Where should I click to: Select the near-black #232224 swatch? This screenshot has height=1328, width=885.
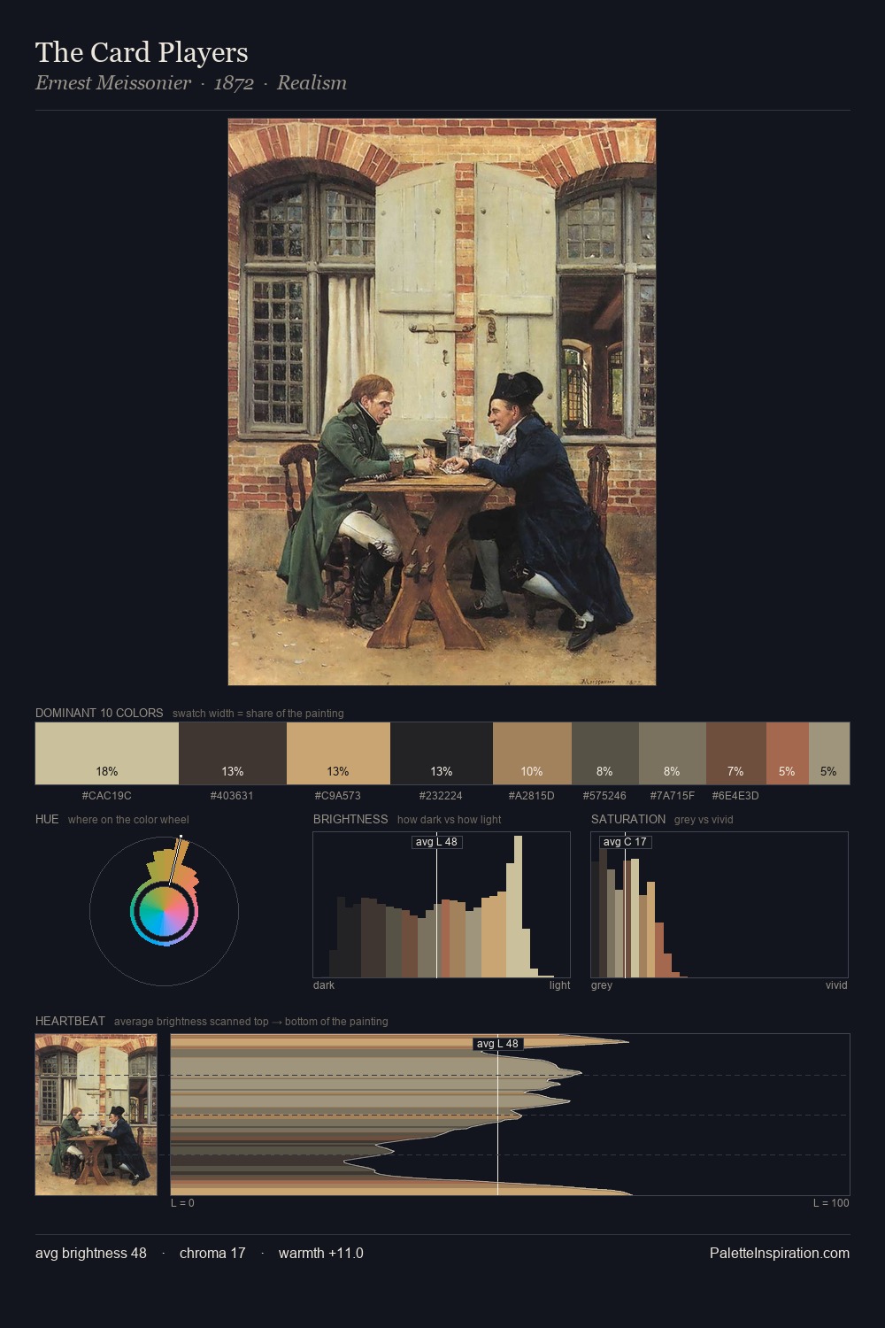(x=442, y=753)
